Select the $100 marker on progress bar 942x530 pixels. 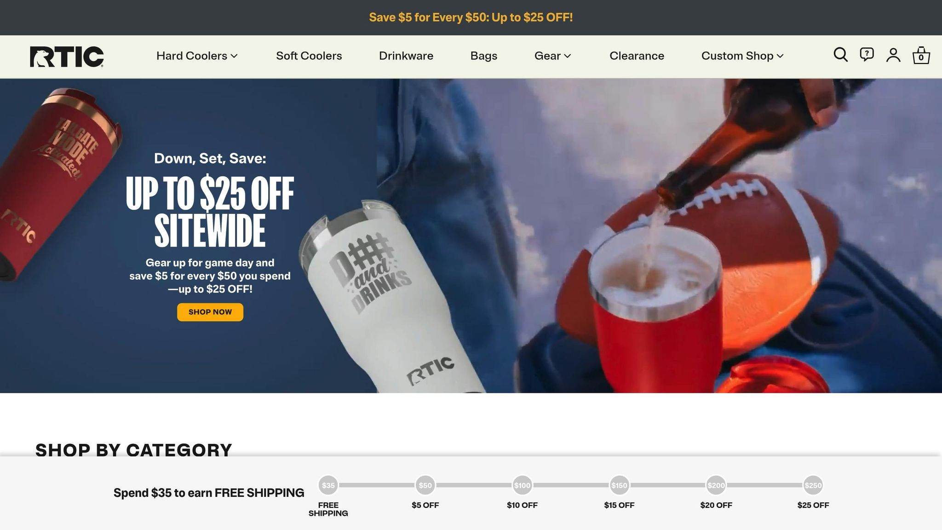point(522,485)
